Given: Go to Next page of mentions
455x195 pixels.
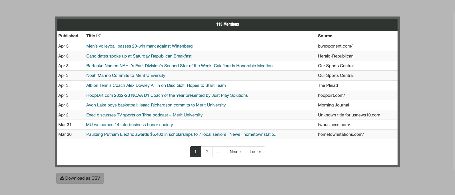Looking at the screenshot, I should (x=235, y=152).
